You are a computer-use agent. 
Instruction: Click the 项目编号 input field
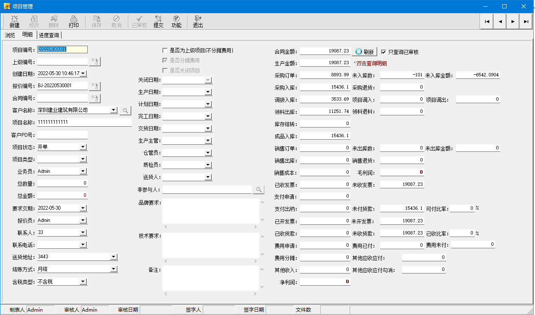(x=63, y=49)
